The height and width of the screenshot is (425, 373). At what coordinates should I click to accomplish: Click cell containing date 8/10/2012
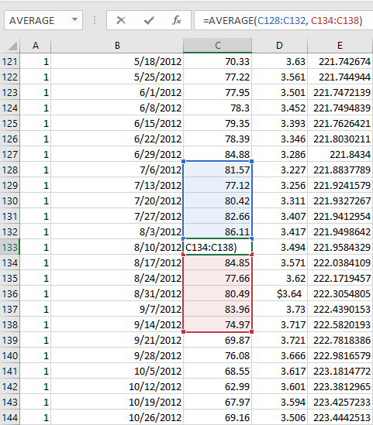[117, 247]
